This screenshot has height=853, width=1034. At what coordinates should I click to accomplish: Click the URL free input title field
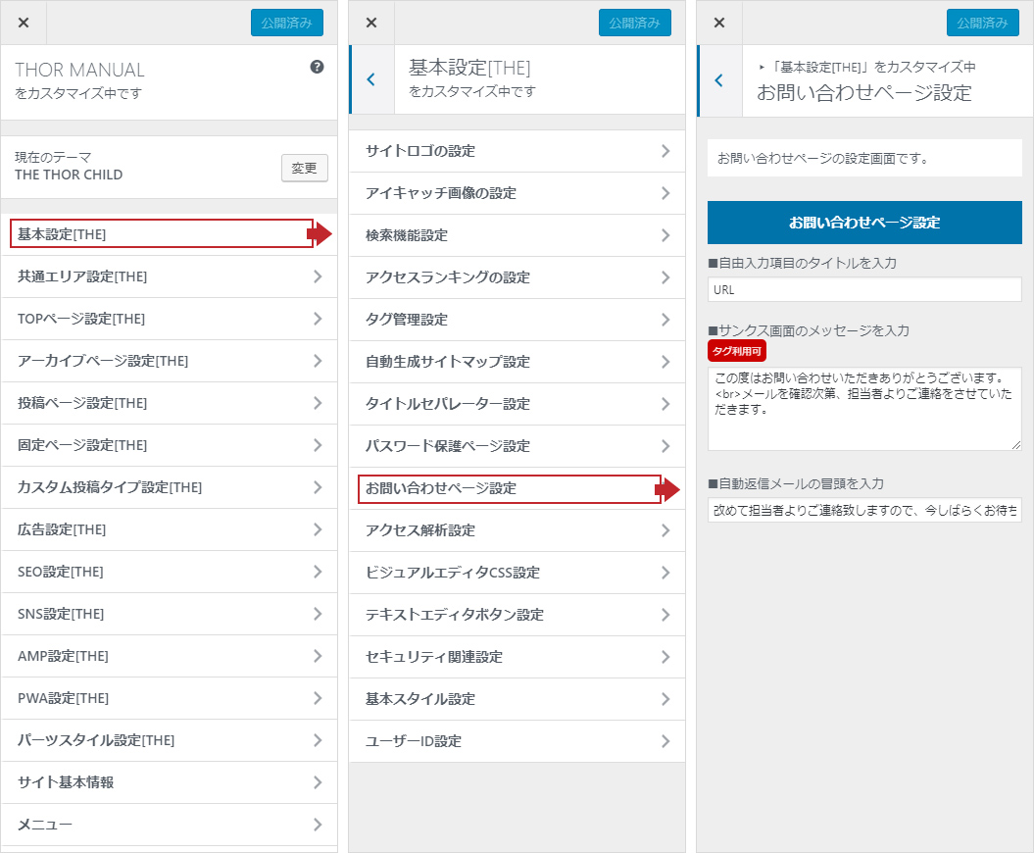(863, 290)
